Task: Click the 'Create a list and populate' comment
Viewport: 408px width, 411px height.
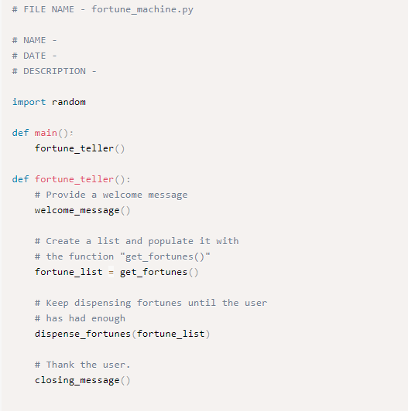Action: pos(136,241)
